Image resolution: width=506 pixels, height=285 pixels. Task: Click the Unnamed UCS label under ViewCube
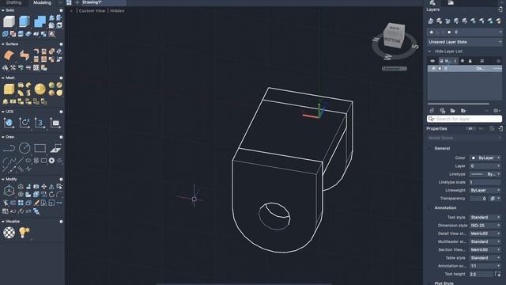[395, 69]
